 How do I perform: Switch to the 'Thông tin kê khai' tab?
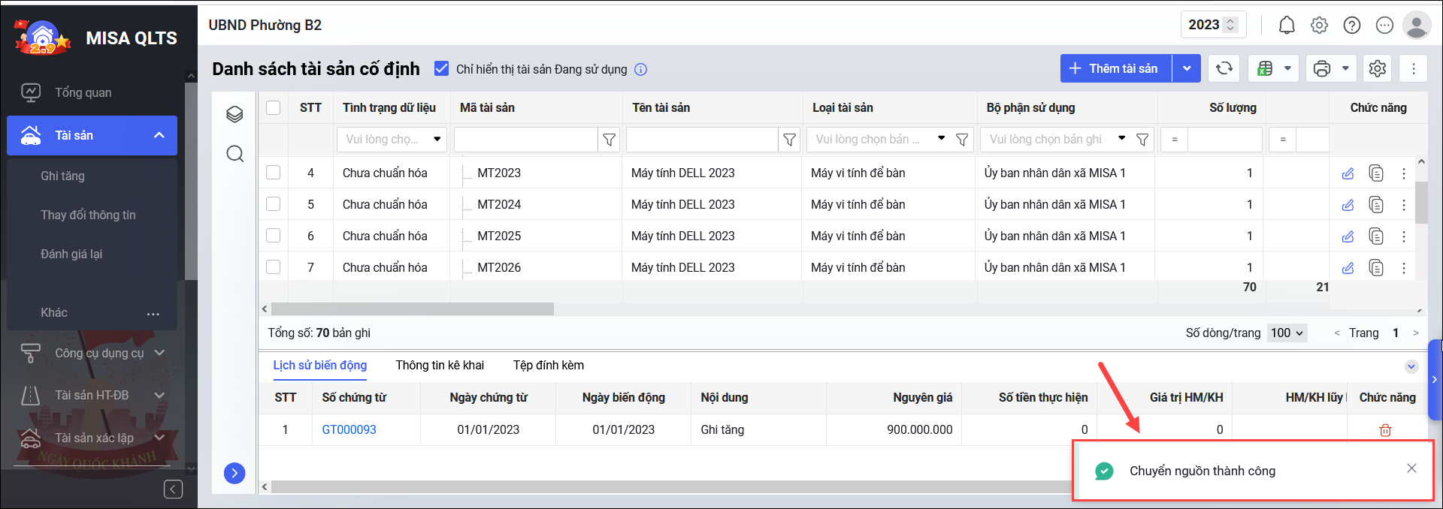point(440,366)
